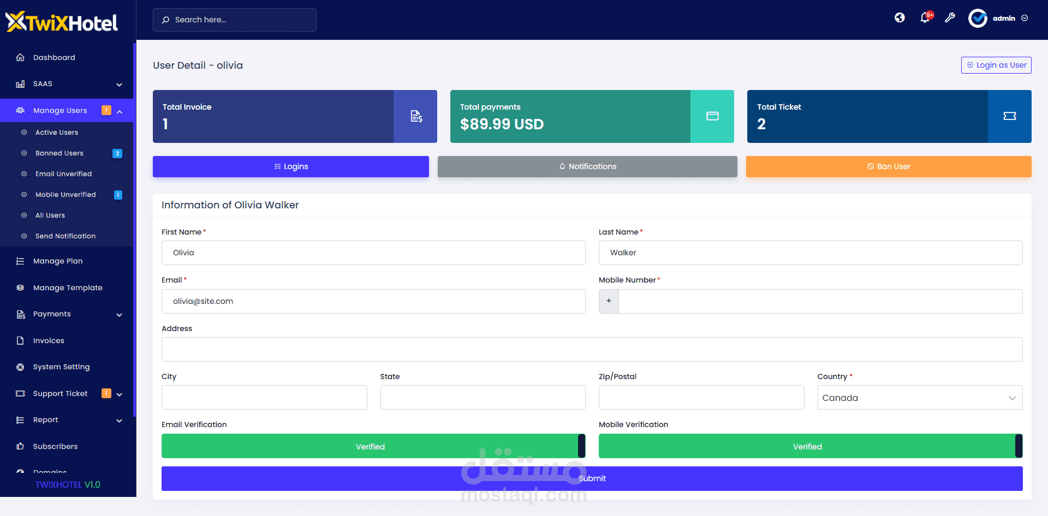Open All Users in sidebar
Image resolution: width=1048 pixels, height=516 pixels.
point(50,215)
